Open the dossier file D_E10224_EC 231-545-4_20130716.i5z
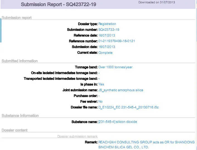The image size is (197, 150). click(128, 107)
